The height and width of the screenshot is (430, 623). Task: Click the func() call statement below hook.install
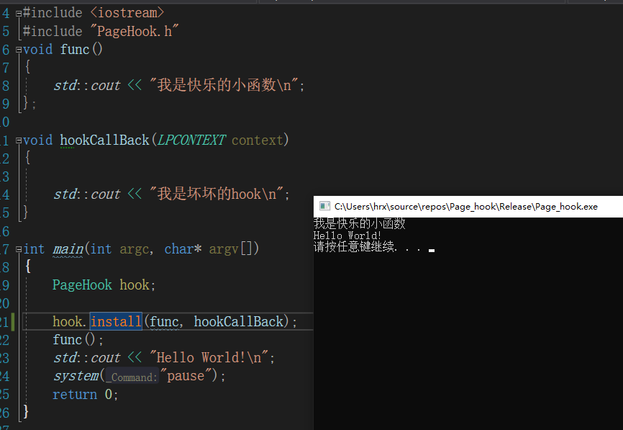point(78,339)
